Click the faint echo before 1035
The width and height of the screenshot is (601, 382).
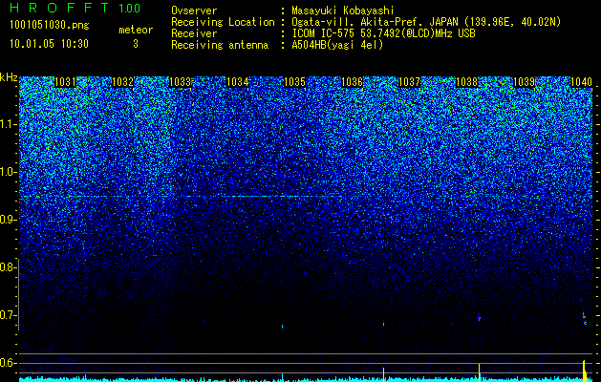point(283,327)
